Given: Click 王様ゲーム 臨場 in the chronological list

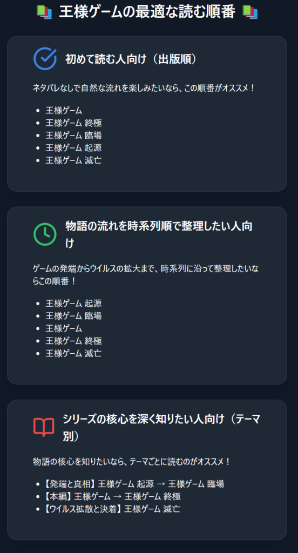Looking at the screenshot, I should click(x=74, y=315).
